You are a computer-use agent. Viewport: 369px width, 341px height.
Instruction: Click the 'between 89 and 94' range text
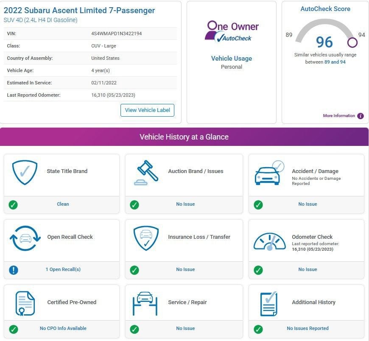325,62
